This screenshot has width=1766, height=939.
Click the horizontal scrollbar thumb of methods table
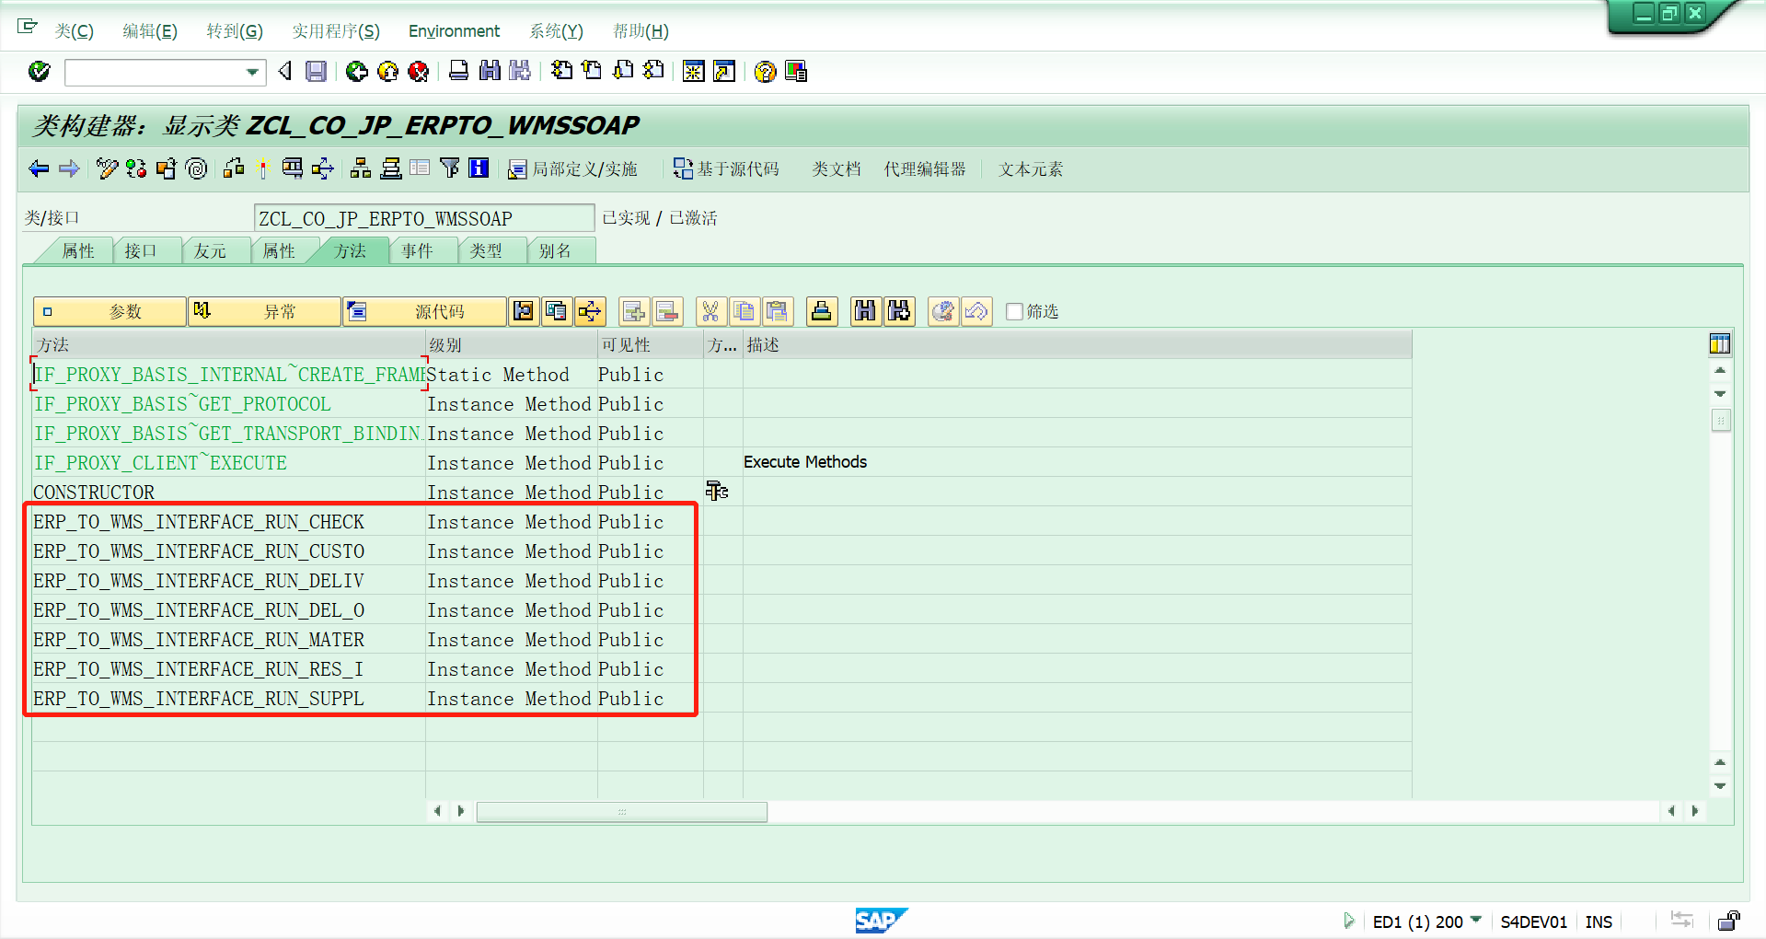click(x=621, y=811)
